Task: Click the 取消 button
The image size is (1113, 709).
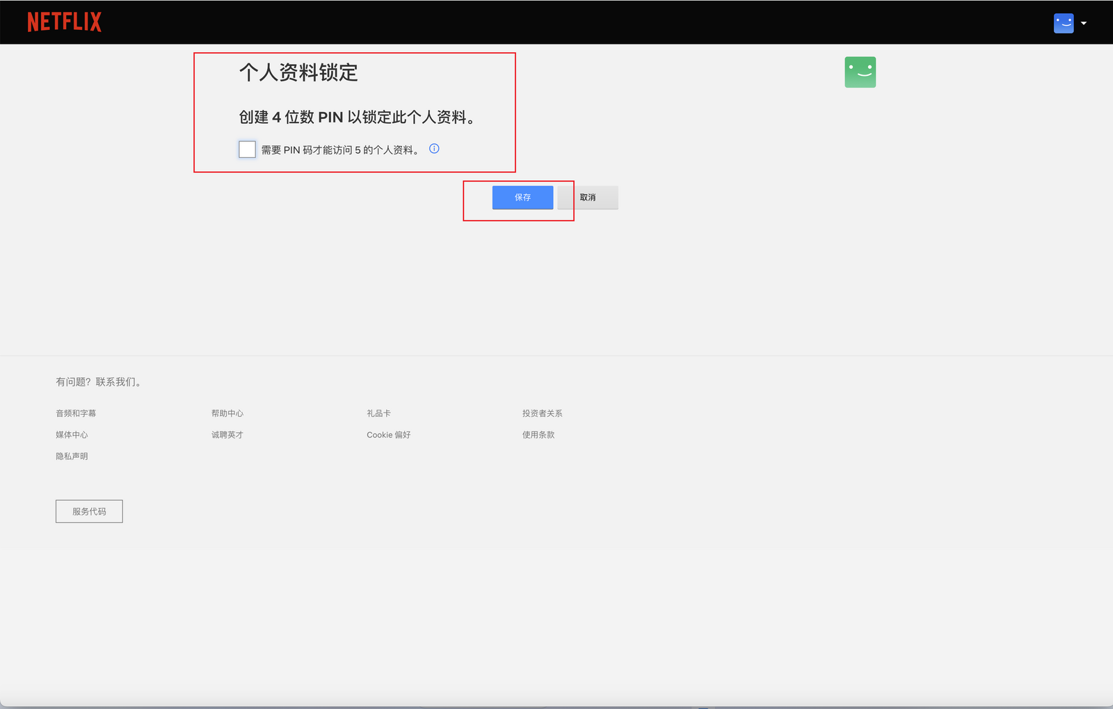Action: pos(588,198)
